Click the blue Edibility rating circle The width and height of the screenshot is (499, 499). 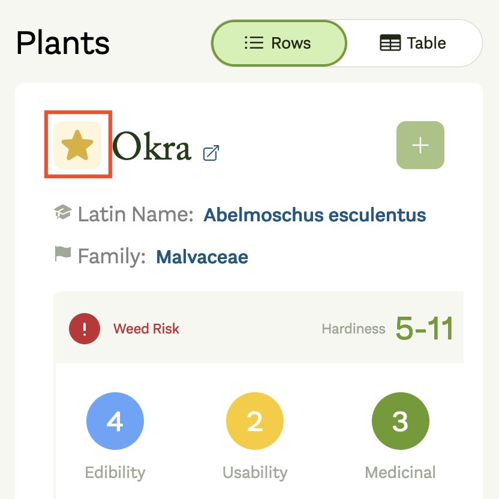(115, 421)
